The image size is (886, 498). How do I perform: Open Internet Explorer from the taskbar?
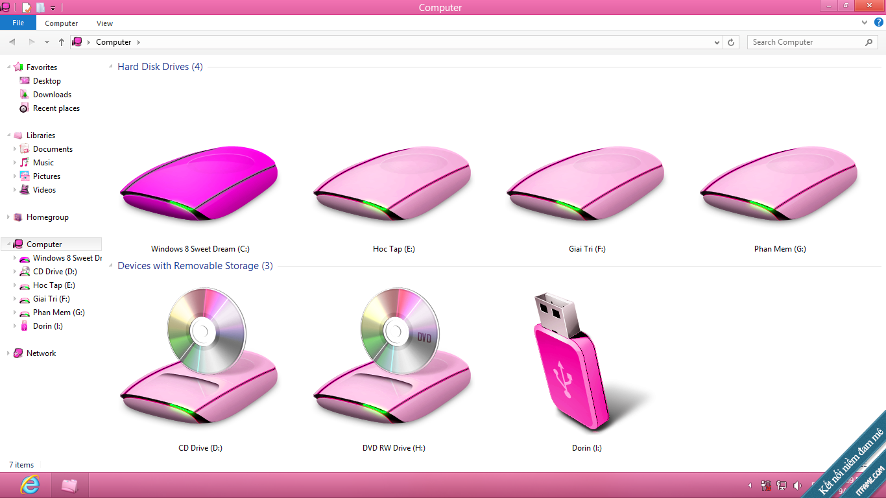click(30, 485)
